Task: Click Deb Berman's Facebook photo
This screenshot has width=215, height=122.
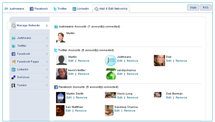Action: click(158, 95)
